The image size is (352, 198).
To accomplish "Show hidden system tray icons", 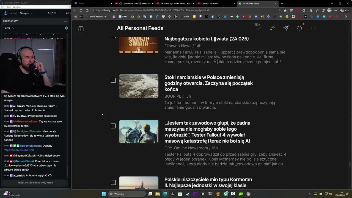I will tap(310, 194).
